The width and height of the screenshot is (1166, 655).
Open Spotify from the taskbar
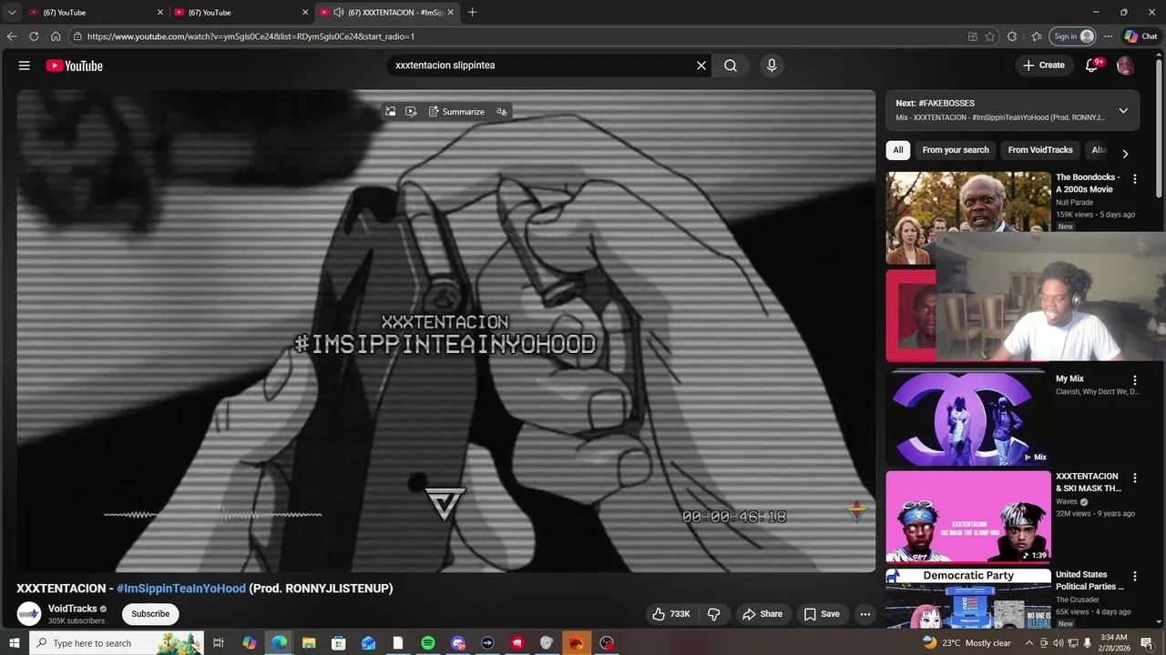pyautogui.click(x=428, y=643)
